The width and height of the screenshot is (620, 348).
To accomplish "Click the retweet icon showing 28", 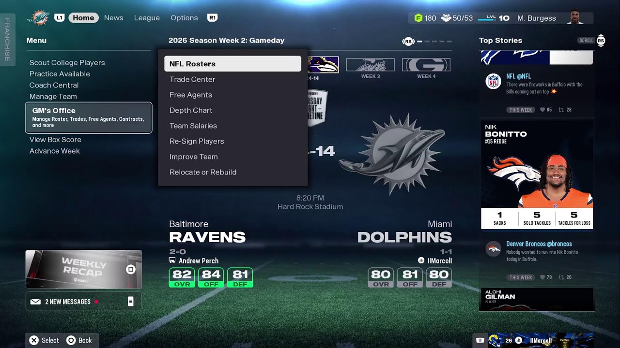I will click(x=561, y=110).
